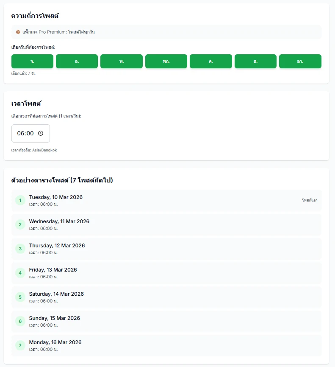Click number 2 badge beside Wednesday
The height and width of the screenshot is (367, 335).
[x=20, y=224]
